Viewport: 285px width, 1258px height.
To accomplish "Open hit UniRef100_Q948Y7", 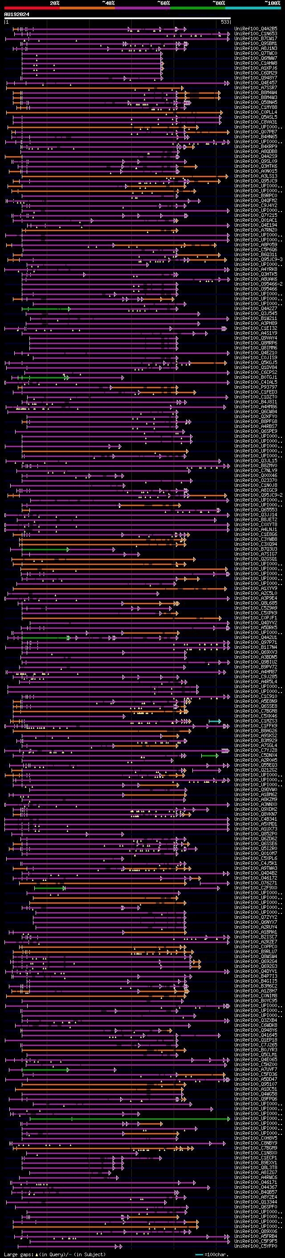I will coord(256,78).
